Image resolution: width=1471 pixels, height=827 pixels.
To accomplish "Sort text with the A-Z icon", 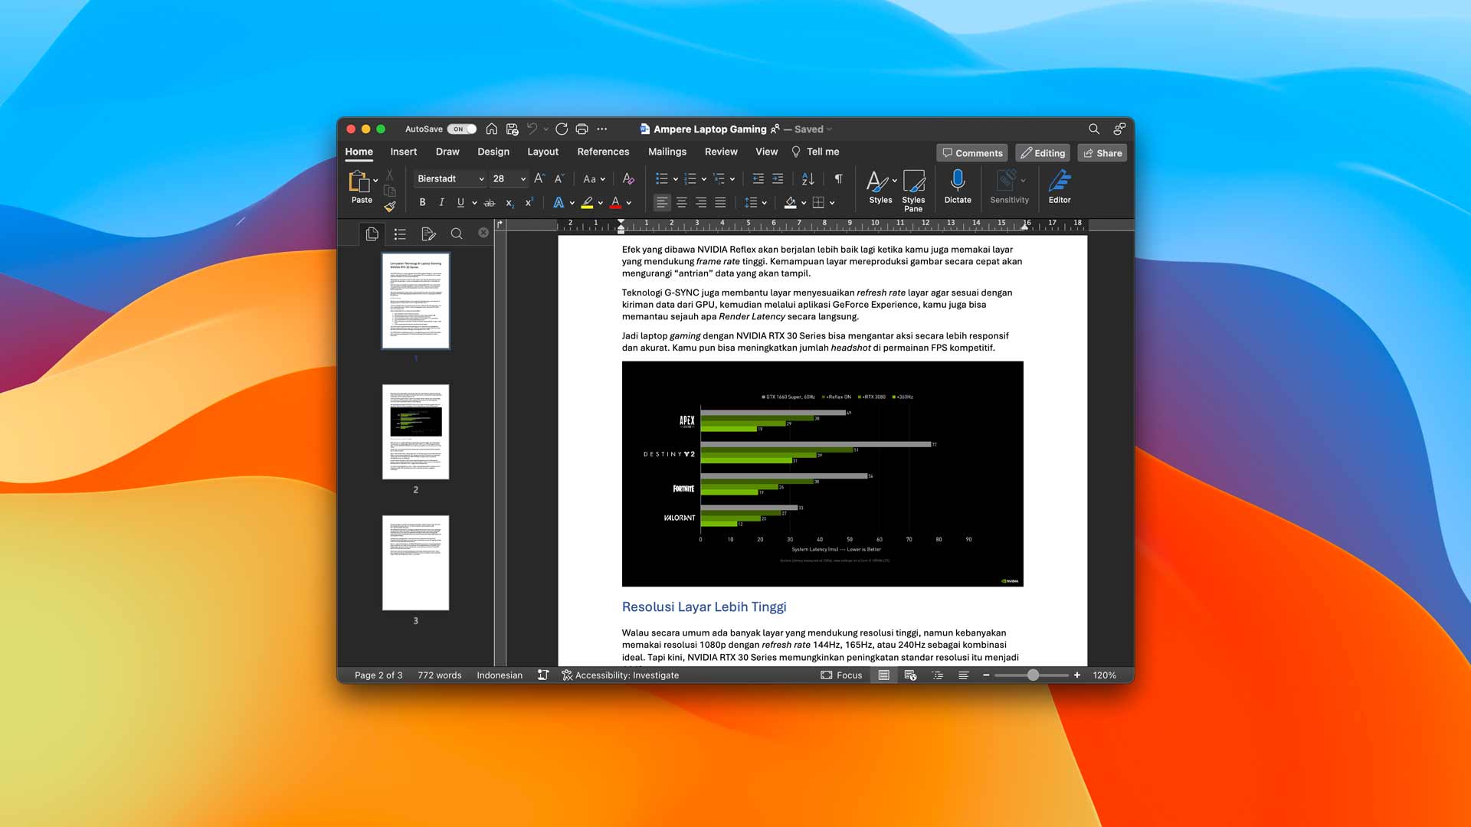I will point(808,178).
